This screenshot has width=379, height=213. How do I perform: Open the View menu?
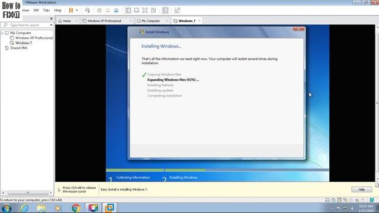point(25,11)
